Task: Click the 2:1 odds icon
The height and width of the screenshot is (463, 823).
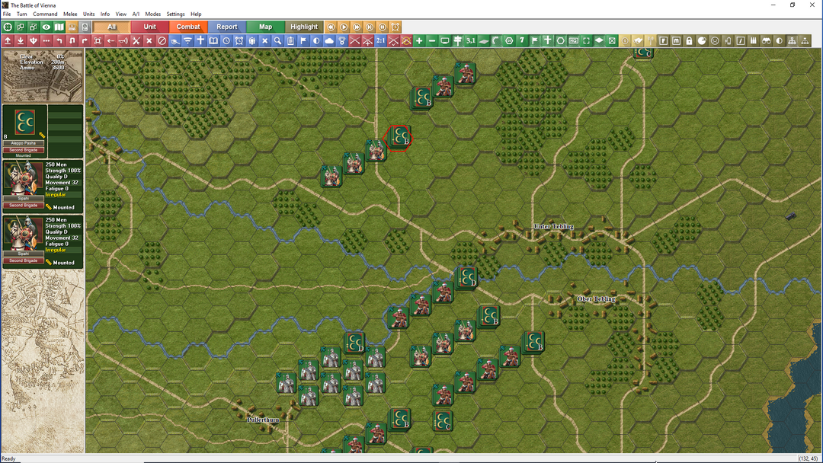Action: pos(380,40)
